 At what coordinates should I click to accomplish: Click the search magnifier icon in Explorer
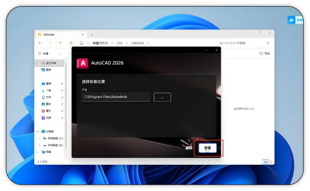point(268,43)
